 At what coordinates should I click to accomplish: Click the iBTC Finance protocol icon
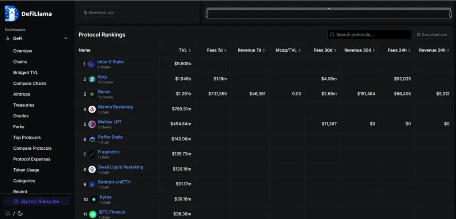tap(93, 215)
